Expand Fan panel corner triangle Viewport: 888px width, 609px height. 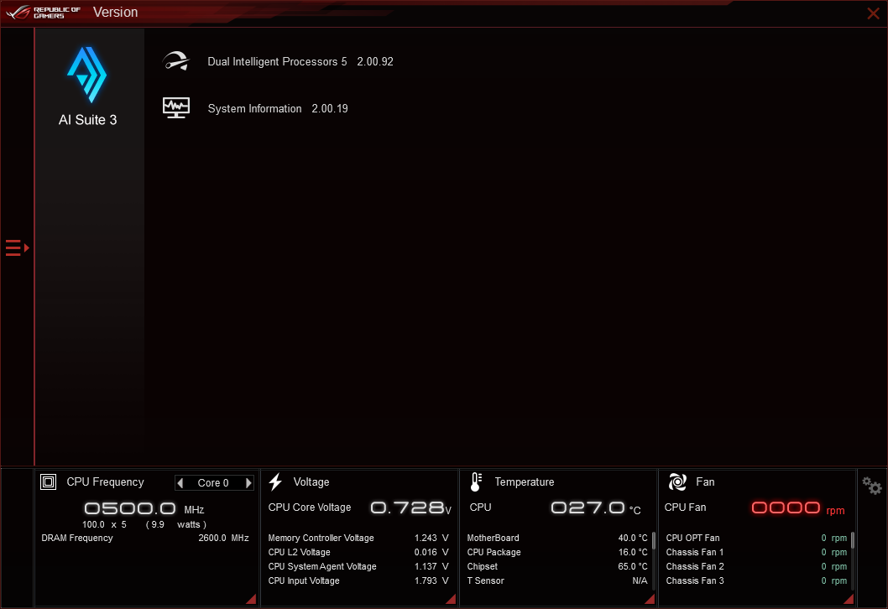849,599
